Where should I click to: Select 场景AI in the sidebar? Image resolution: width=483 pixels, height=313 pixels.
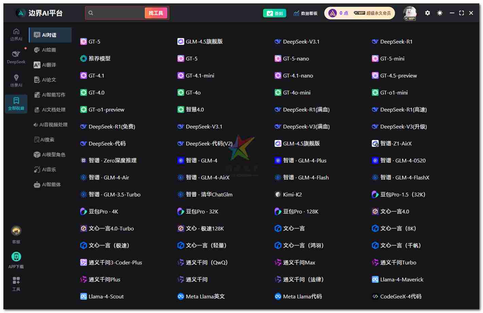(16, 80)
